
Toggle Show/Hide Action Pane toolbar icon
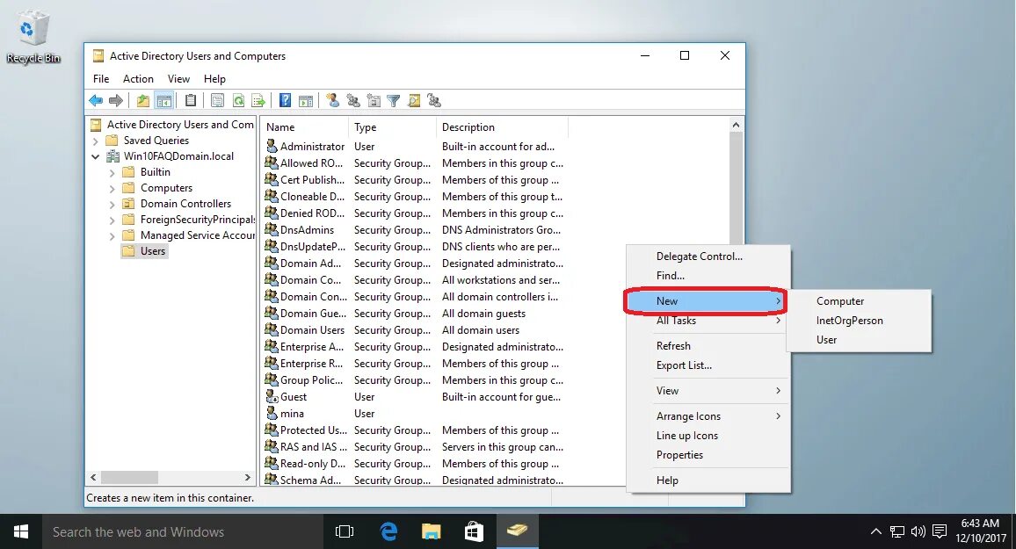click(x=306, y=100)
